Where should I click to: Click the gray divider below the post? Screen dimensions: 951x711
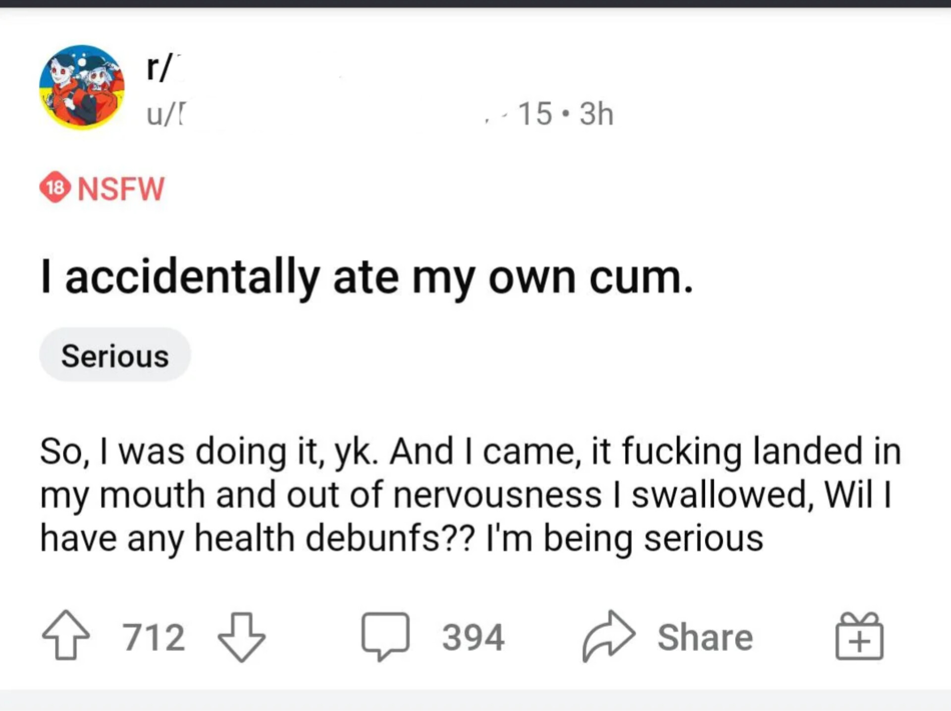pyautogui.click(x=475, y=700)
